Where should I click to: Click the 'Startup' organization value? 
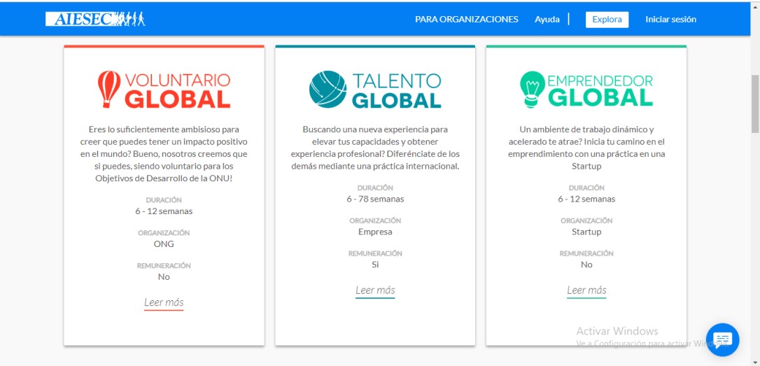(x=586, y=232)
